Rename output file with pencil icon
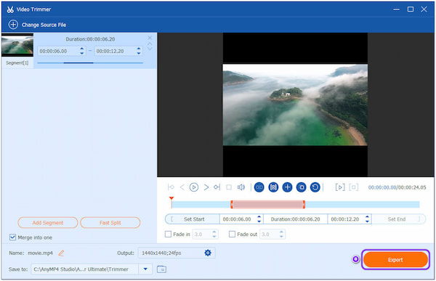This screenshot has width=436, height=281. [61, 253]
